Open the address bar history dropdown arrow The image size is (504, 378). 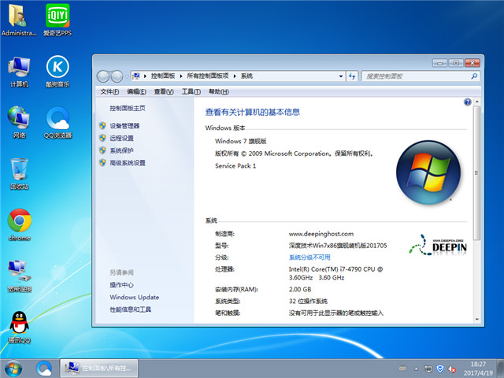coord(341,76)
